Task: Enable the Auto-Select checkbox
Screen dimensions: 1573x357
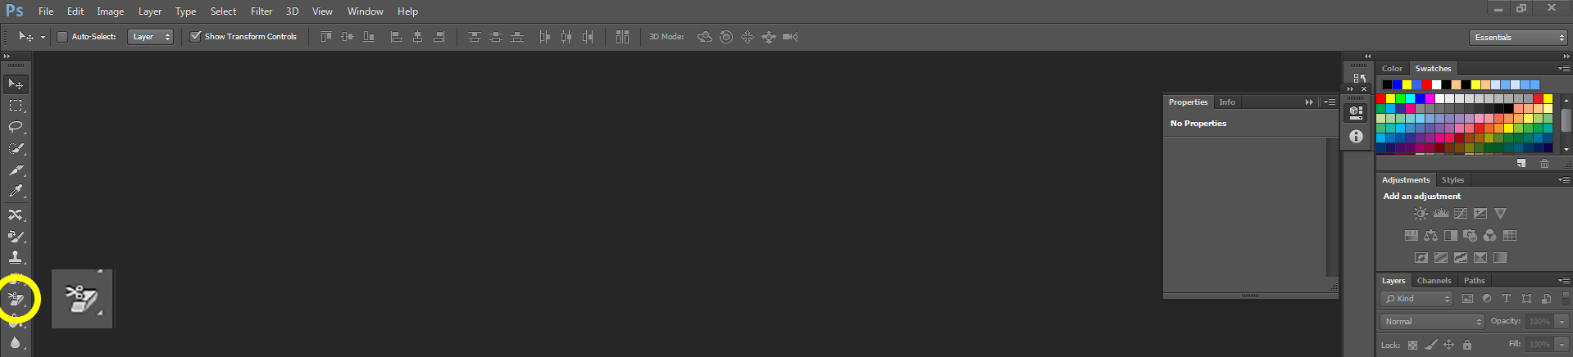Action: click(x=62, y=37)
